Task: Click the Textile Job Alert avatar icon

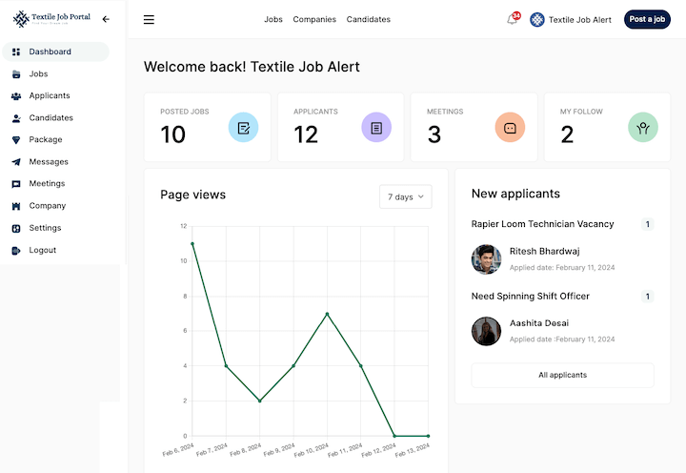Action: tap(537, 20)
